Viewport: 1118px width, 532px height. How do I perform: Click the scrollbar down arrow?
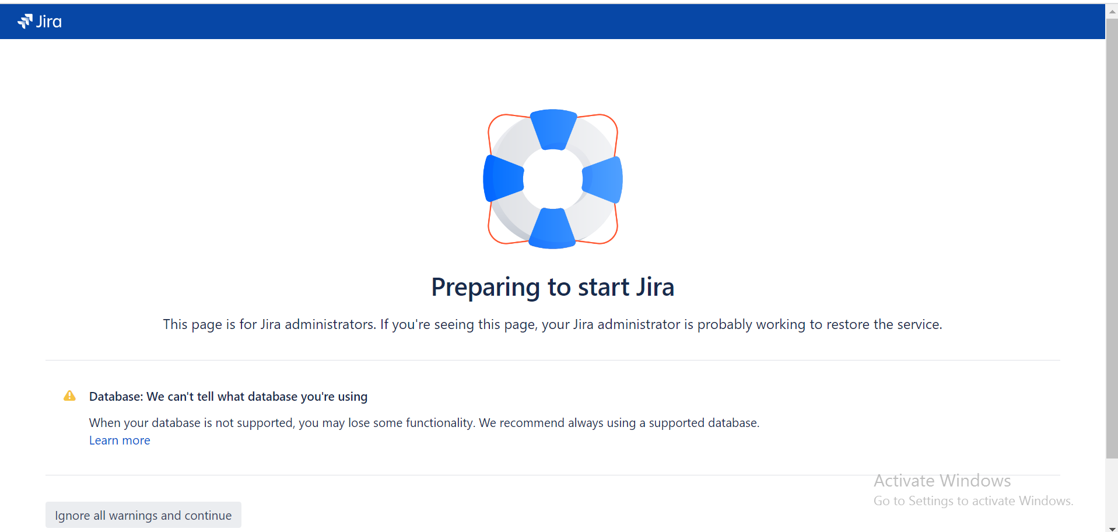tap(1112, 528)
